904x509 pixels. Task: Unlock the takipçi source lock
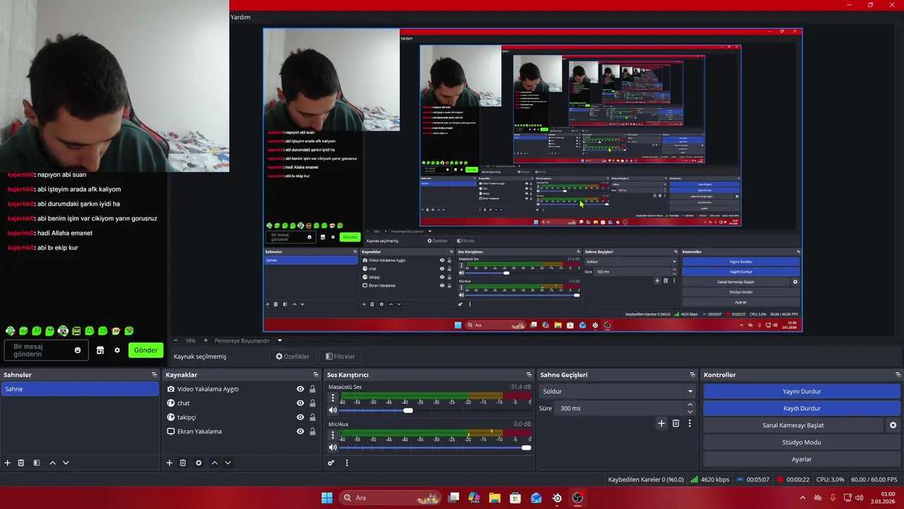[312, 417]
